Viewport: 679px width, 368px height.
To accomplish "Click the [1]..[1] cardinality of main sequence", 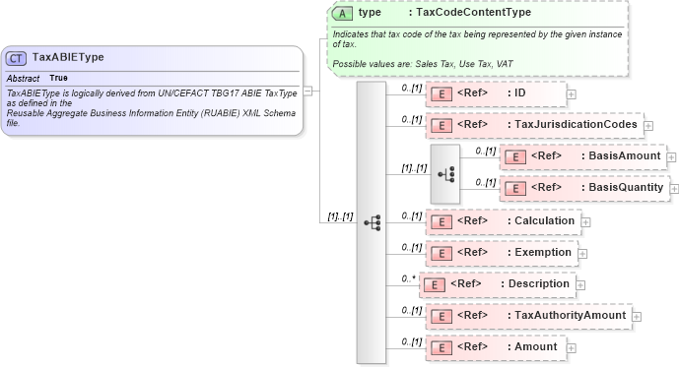I will (x=340, y=216).
